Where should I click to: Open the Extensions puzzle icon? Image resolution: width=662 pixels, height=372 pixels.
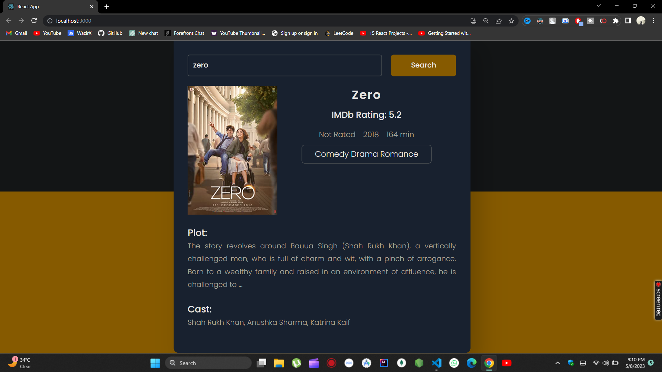(x=616, y=21)
